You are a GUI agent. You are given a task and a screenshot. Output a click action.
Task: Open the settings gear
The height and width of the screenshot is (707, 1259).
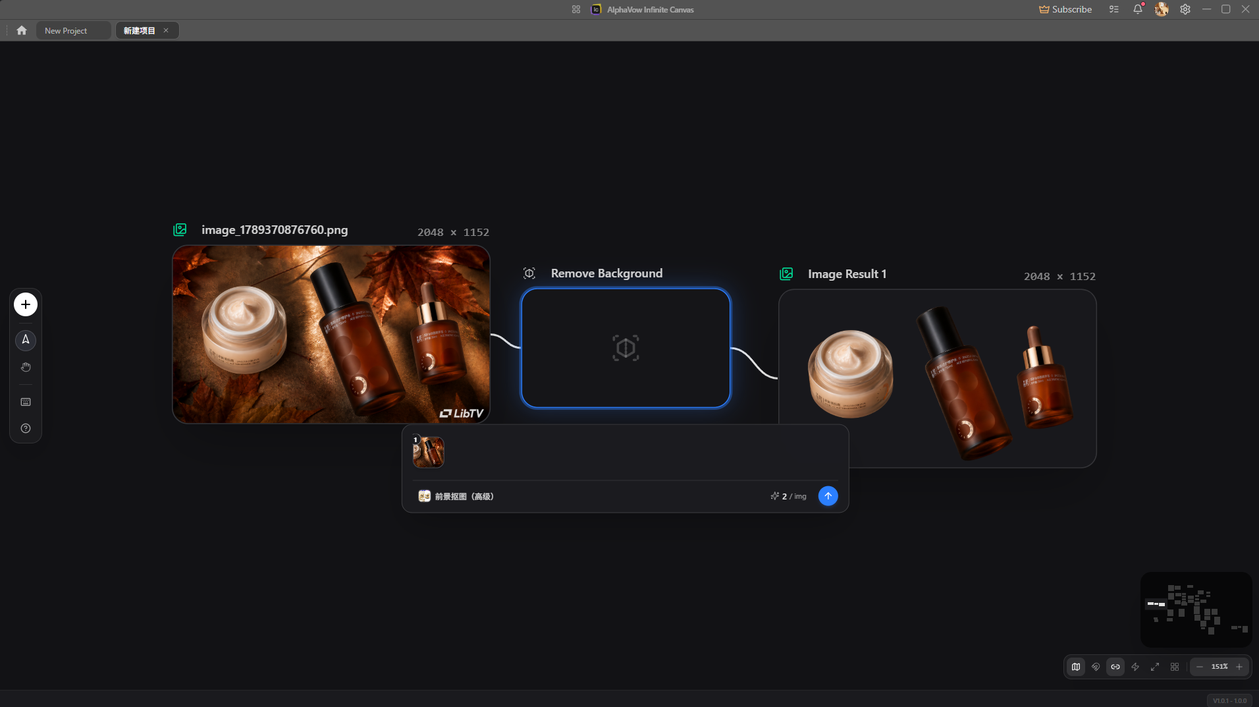coord(1185,9)
